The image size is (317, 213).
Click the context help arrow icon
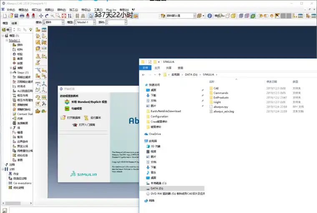pyautogui.click(x=133, y=10)
